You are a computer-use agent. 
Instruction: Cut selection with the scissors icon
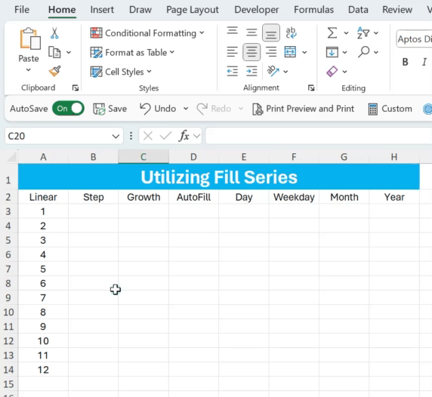point(54,32)
